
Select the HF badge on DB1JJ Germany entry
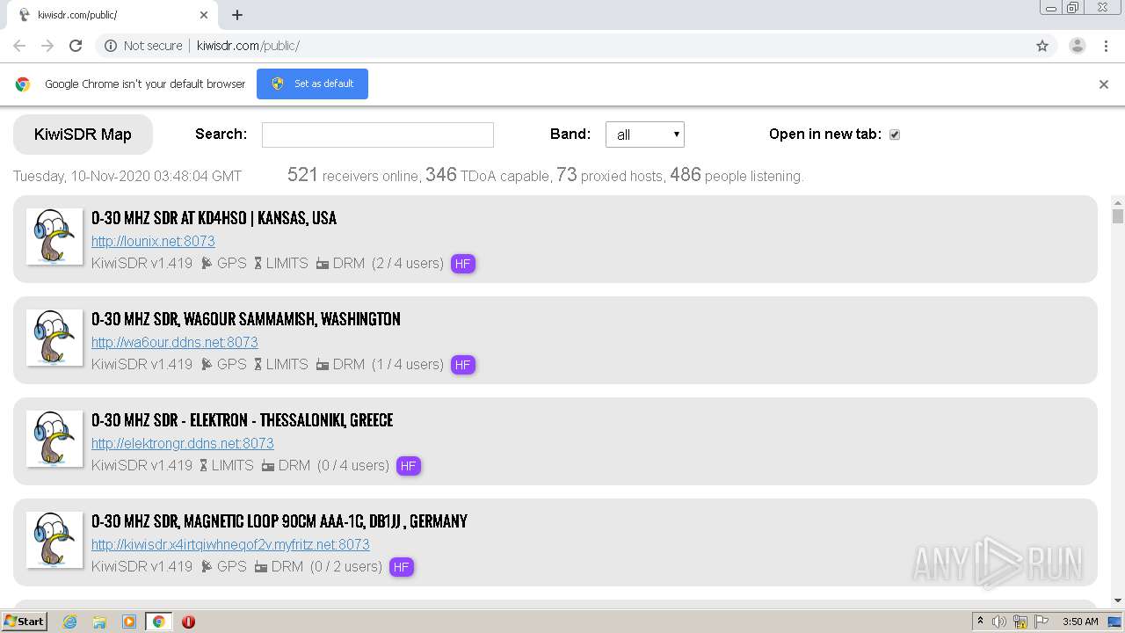[x=402, y=567]
